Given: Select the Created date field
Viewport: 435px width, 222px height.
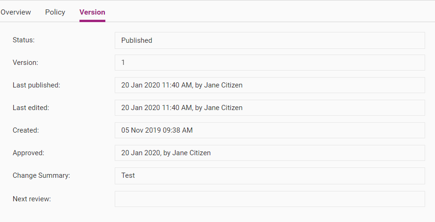Looking at the screenshot, I should tap(269, 130).
